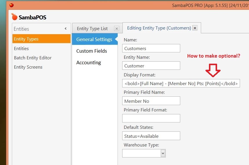The width and height of the screenshot is (249, 165).
Task: Click the Display Format input field
Action: pos(181,83)
